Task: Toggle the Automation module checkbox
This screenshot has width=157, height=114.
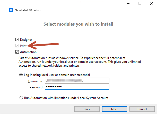Action: (17, 52)
